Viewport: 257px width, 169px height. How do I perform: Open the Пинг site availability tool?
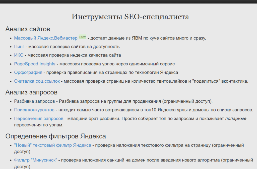point(19,47)
